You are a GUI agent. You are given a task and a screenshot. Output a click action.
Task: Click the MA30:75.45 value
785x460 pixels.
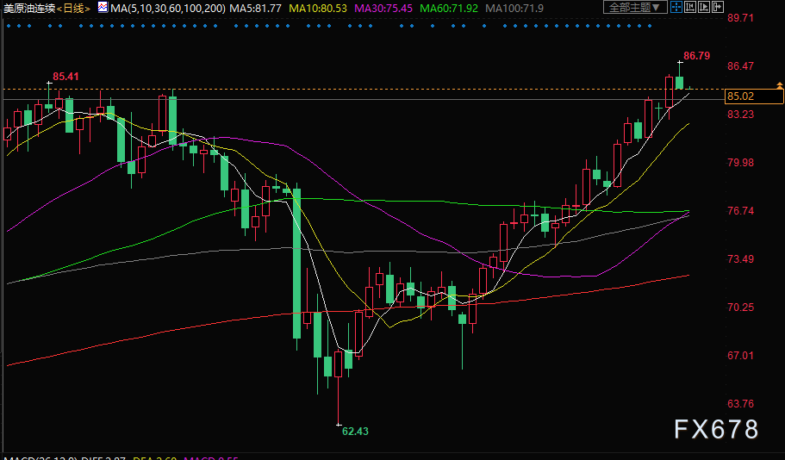pyautogui.click(x=383, y=8)
